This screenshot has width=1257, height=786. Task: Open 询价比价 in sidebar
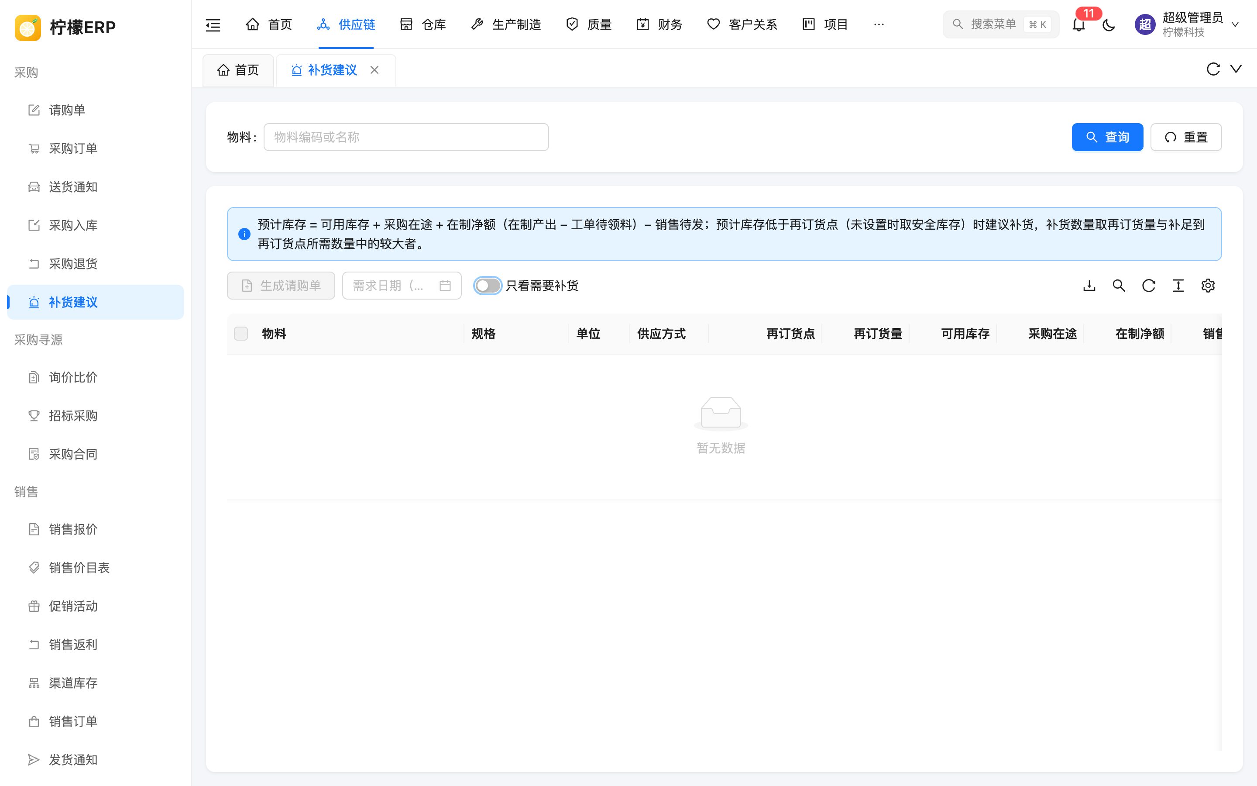coord(96,377)
